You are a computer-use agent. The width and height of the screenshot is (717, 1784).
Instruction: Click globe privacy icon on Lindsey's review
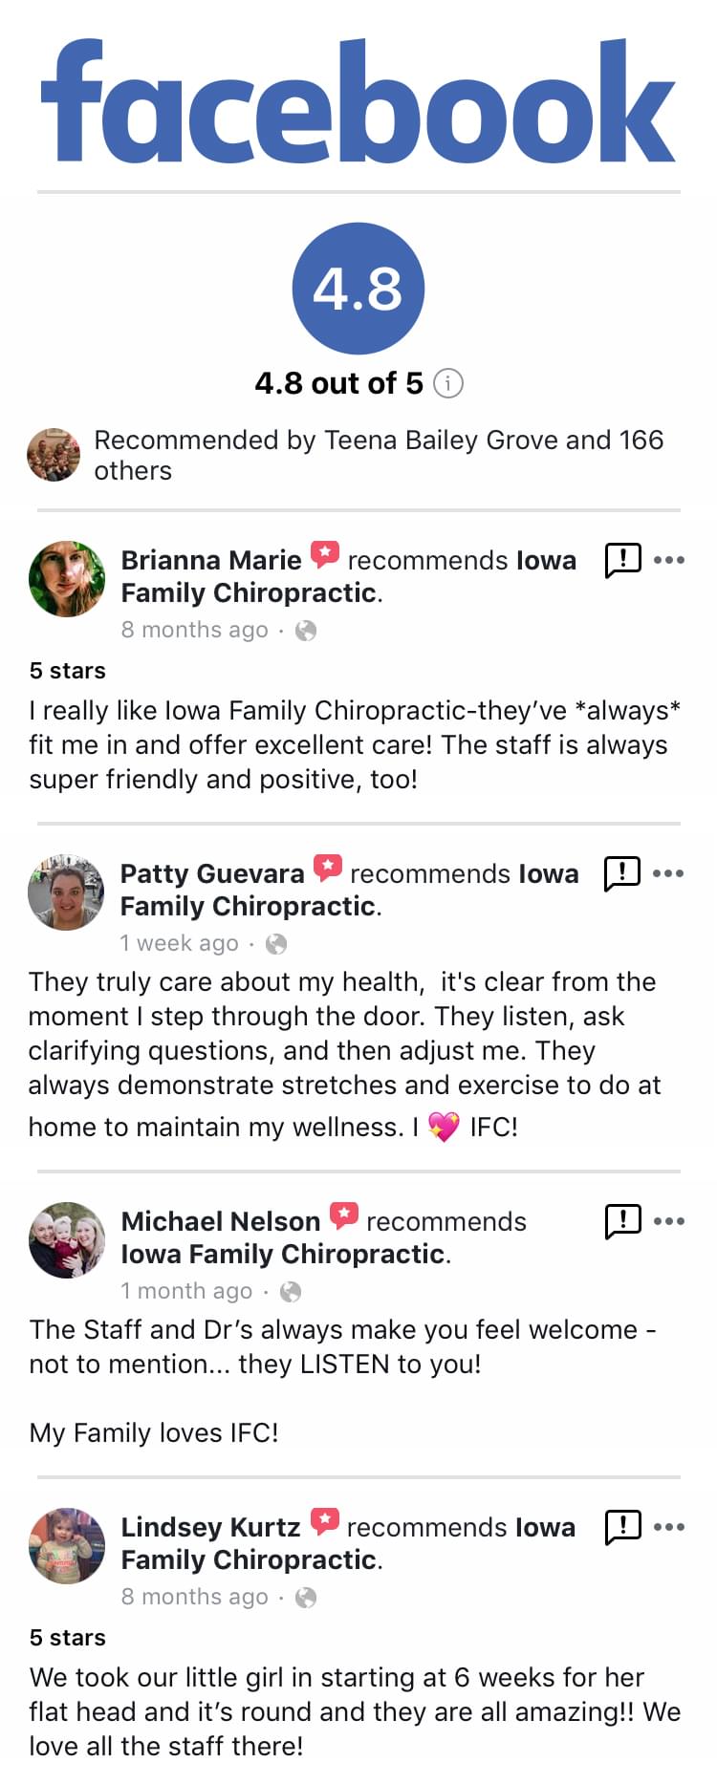[x=306, y=1598]
